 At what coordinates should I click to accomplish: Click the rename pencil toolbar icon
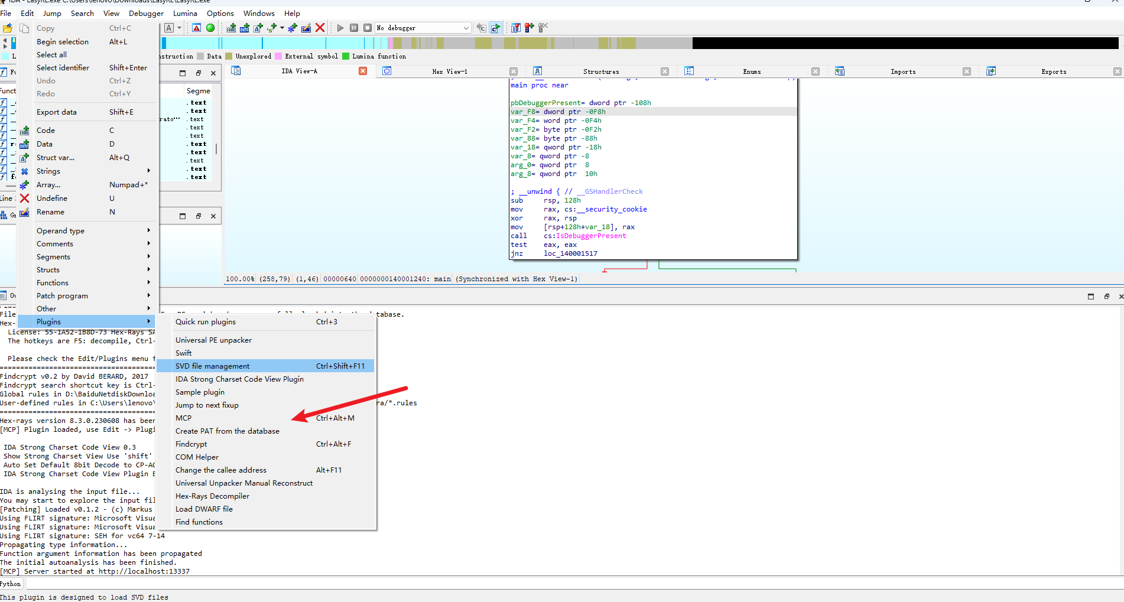[x=306, y=28]
